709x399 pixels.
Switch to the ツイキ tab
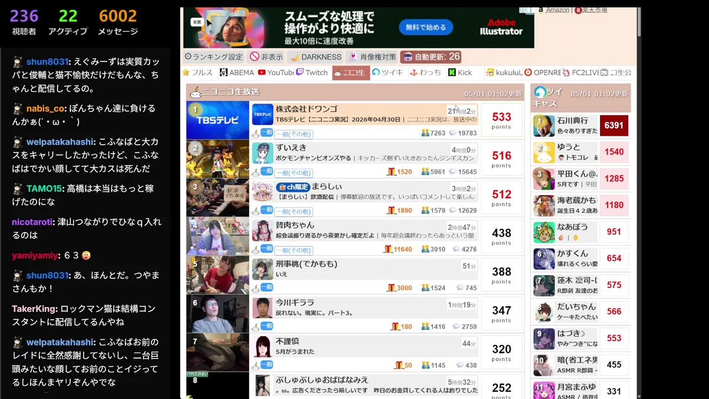tap(388, 73)
